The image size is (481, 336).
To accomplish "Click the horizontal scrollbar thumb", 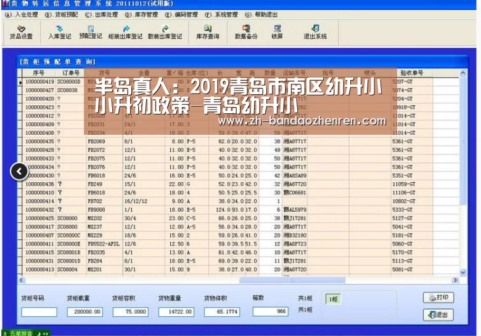I will coord(292,280).
